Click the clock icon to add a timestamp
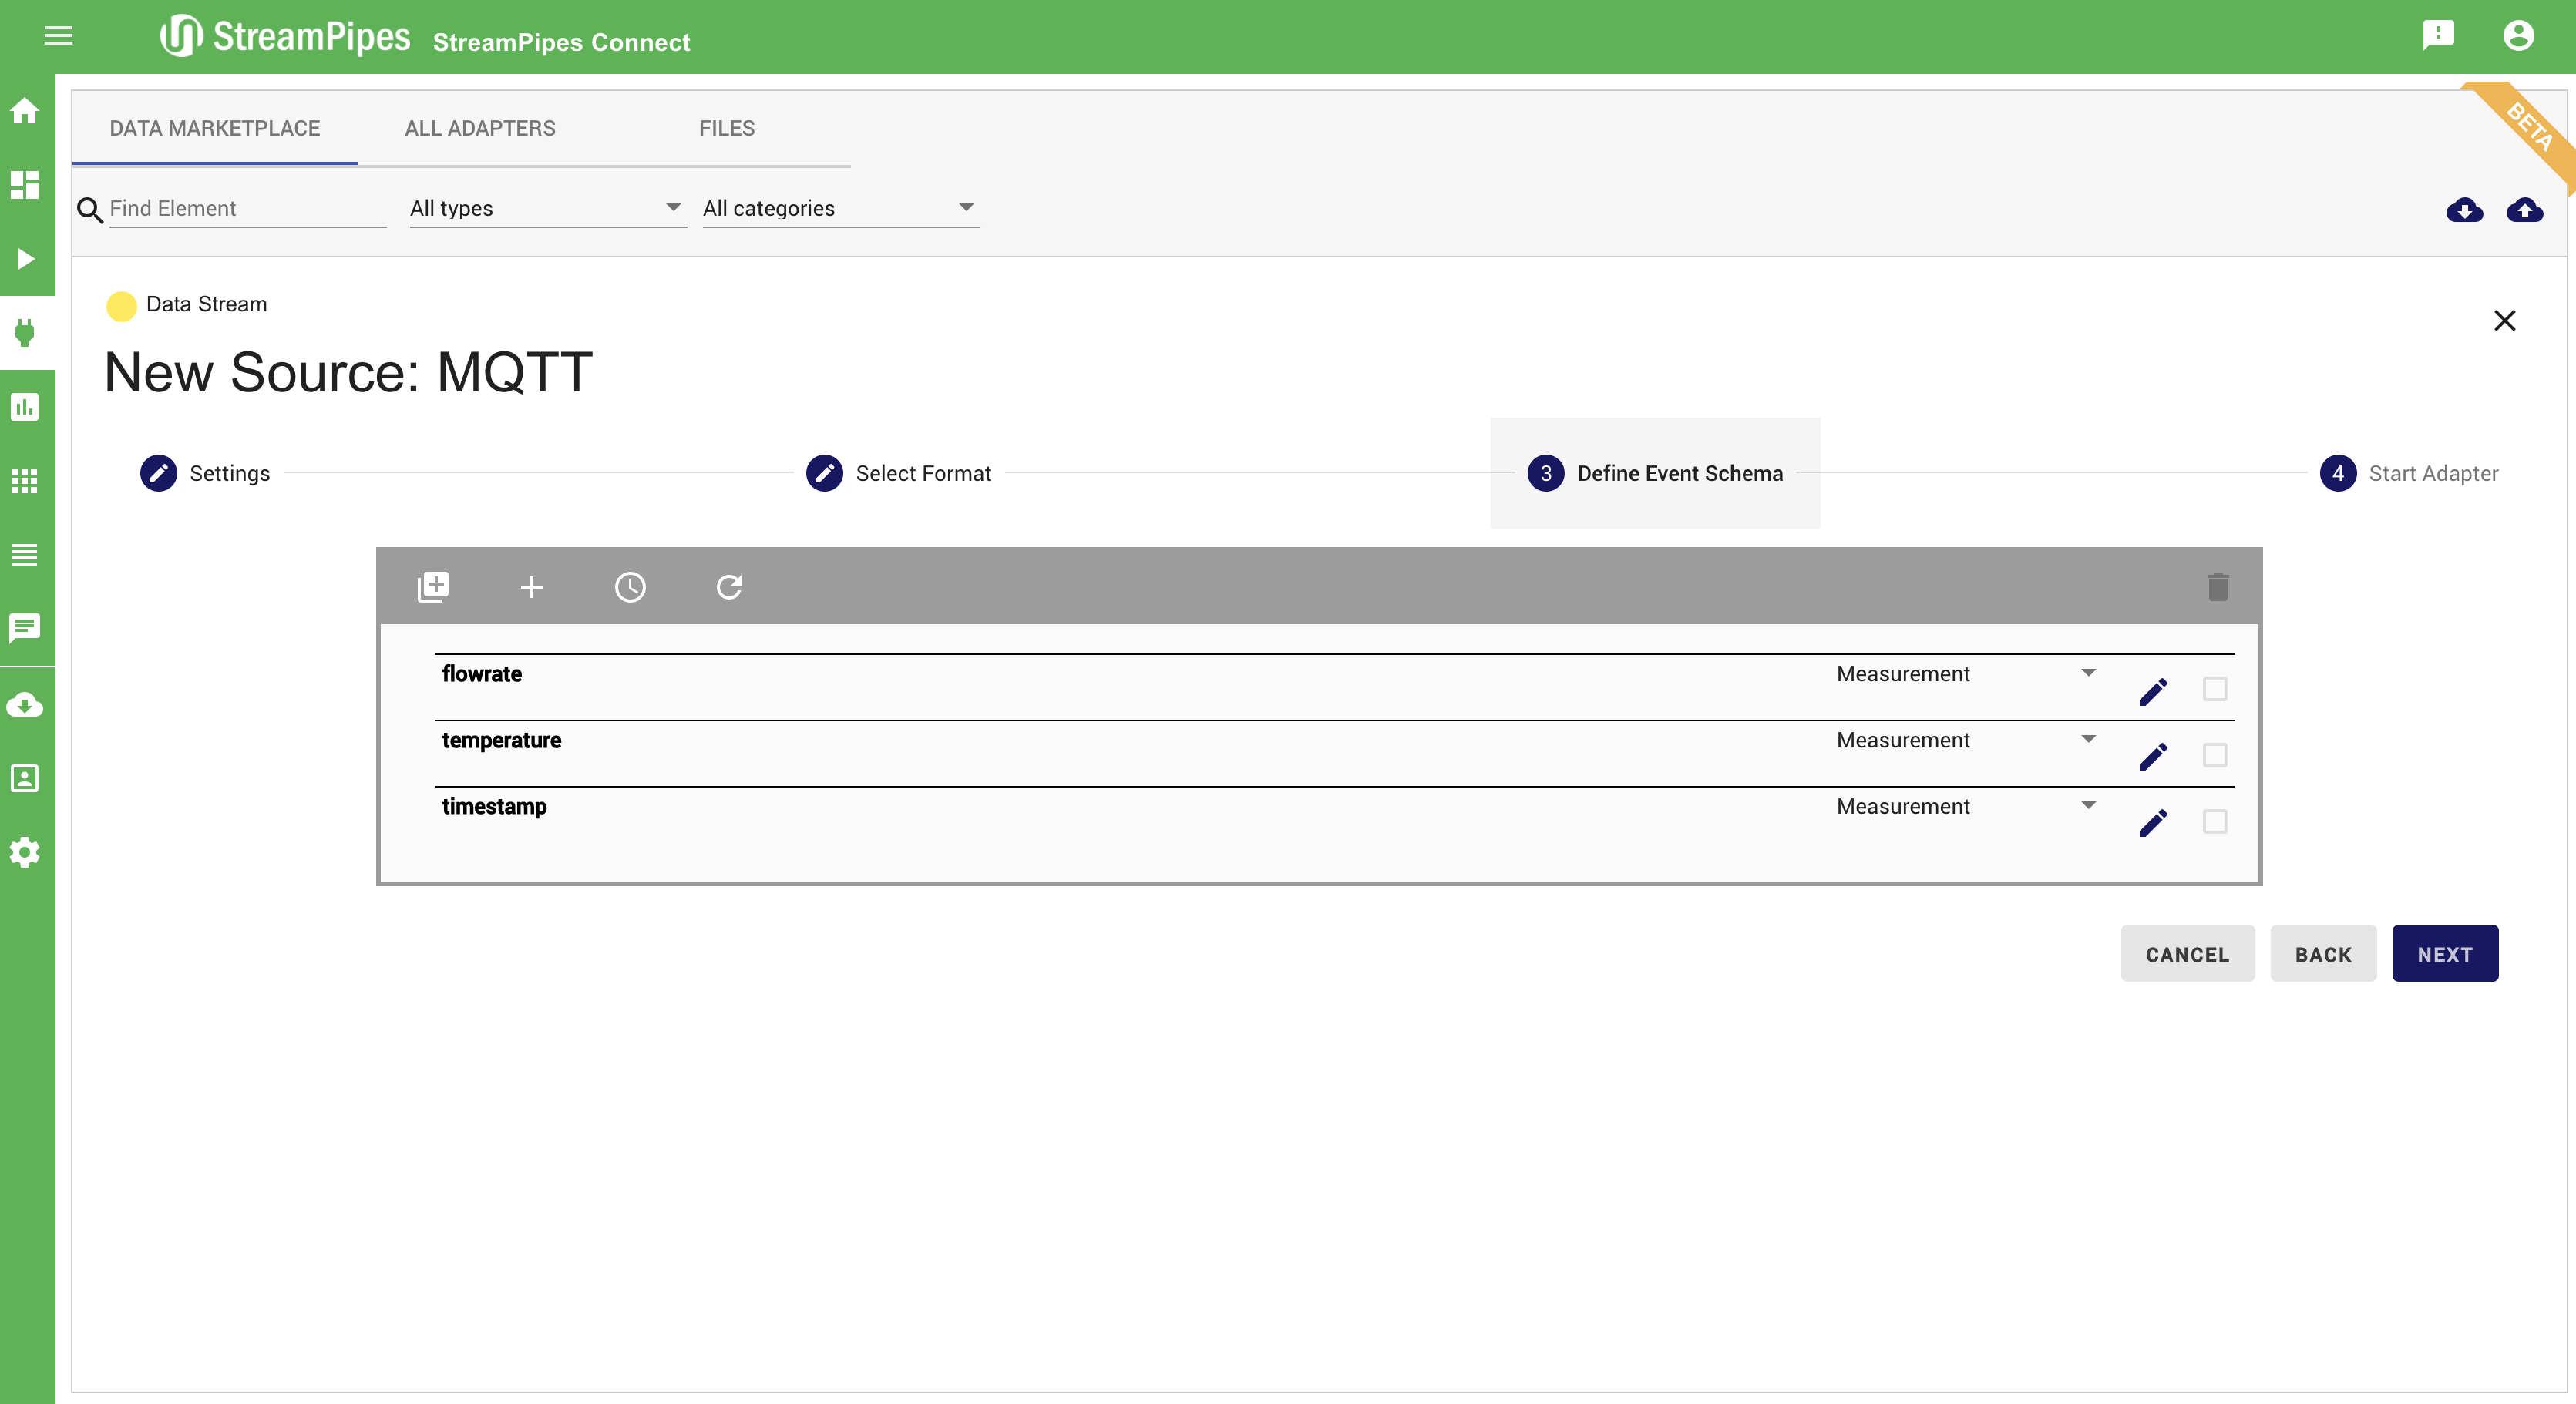This screenshot has width=2576, height=1404. pos(630,586)
